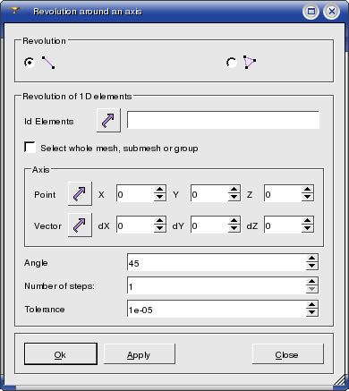Click the Ok button
The height and width of the screenshot is (391, 349).
(x=61, y=354)
